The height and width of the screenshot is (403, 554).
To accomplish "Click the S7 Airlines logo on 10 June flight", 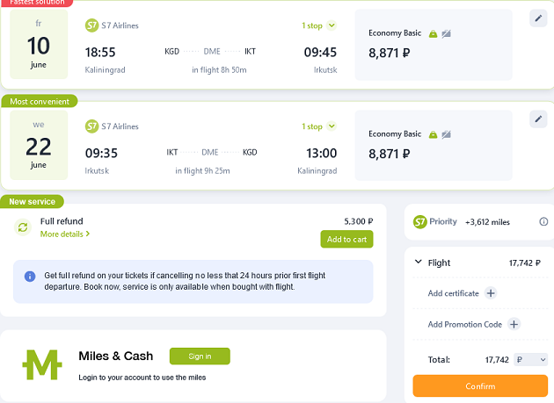I will pos(91,25).
